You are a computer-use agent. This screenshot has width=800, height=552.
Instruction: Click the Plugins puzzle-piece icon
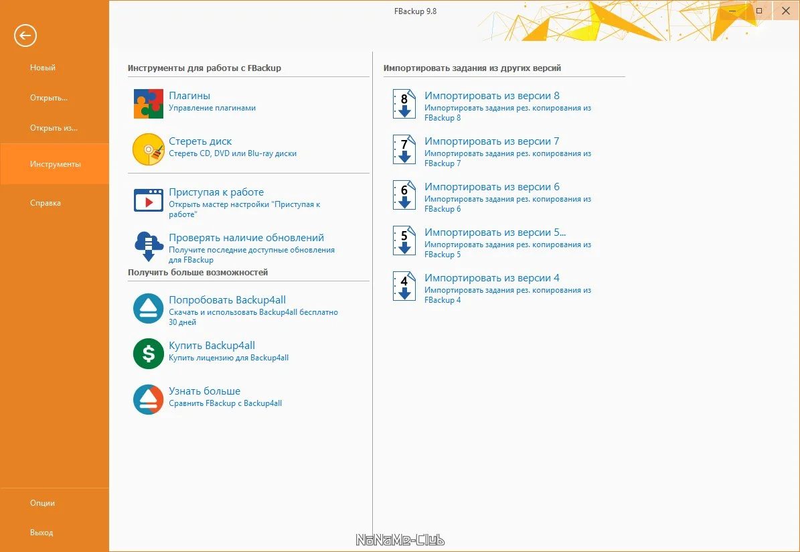149,104
